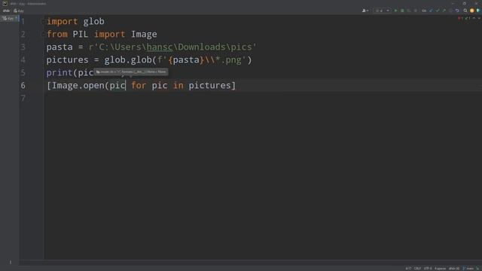Click the Git branch widget in status bar
This screenshot has width=482, height=271.
(x=468, y=269)
